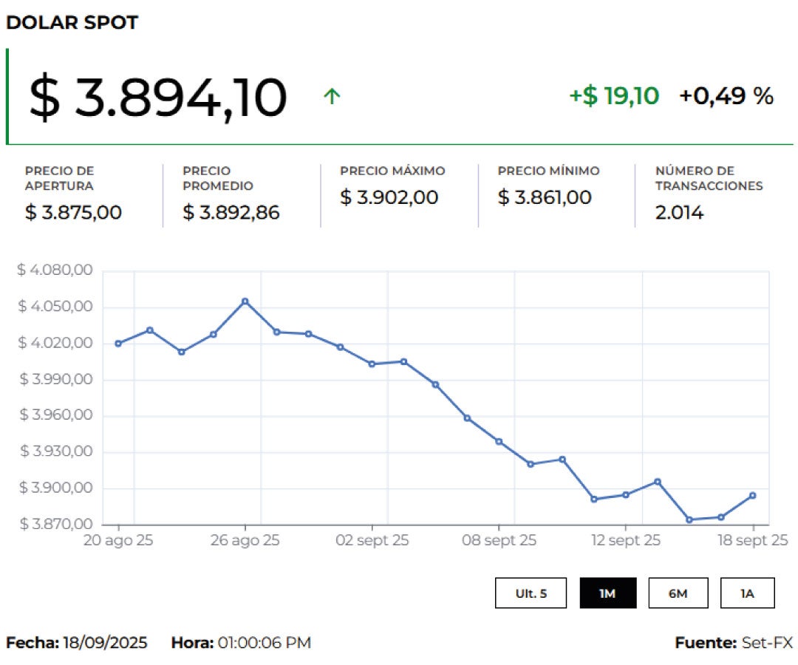Click the green upward arrow icon

coord(332,96)
